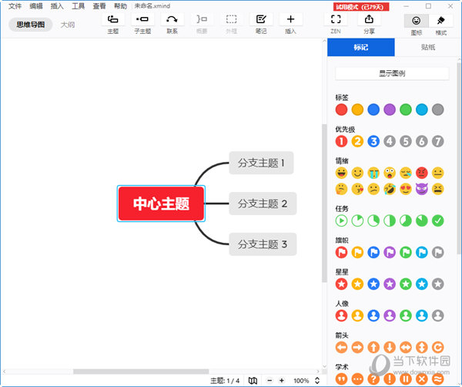The width and height of the screenshot is (462, 387).
Task: Click the canvas vertical scrollbar thumb
Action: pos(324,203)
